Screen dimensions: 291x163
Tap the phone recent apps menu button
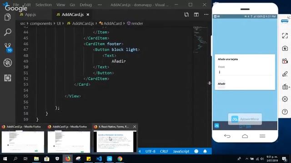pyautogui.click(x=262, y=136)
